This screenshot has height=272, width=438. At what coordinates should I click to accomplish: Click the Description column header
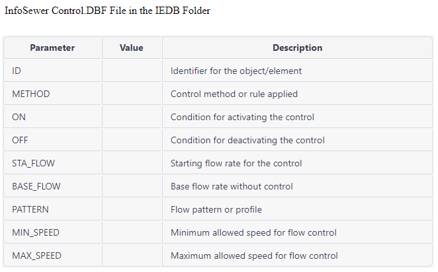click(297, 48)
